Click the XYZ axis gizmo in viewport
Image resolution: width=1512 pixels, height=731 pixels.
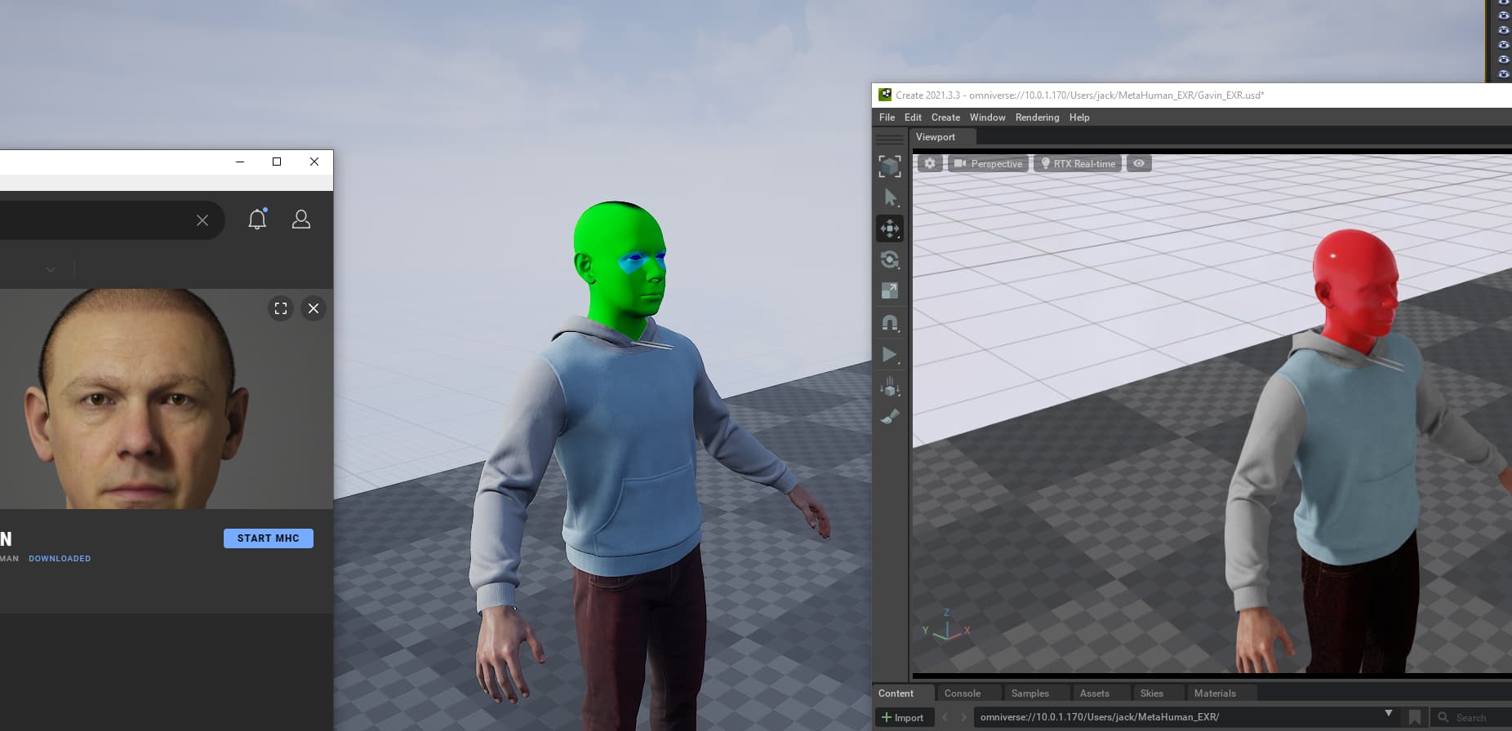click(946, 626)
